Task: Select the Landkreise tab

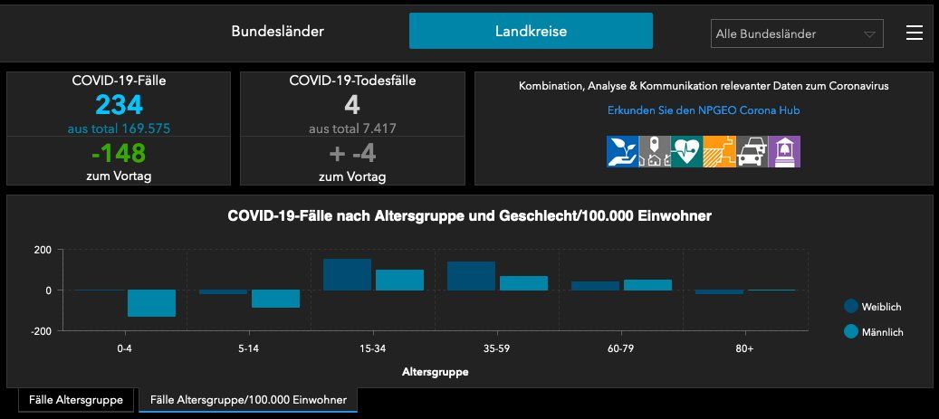Action: click(531, 31)
